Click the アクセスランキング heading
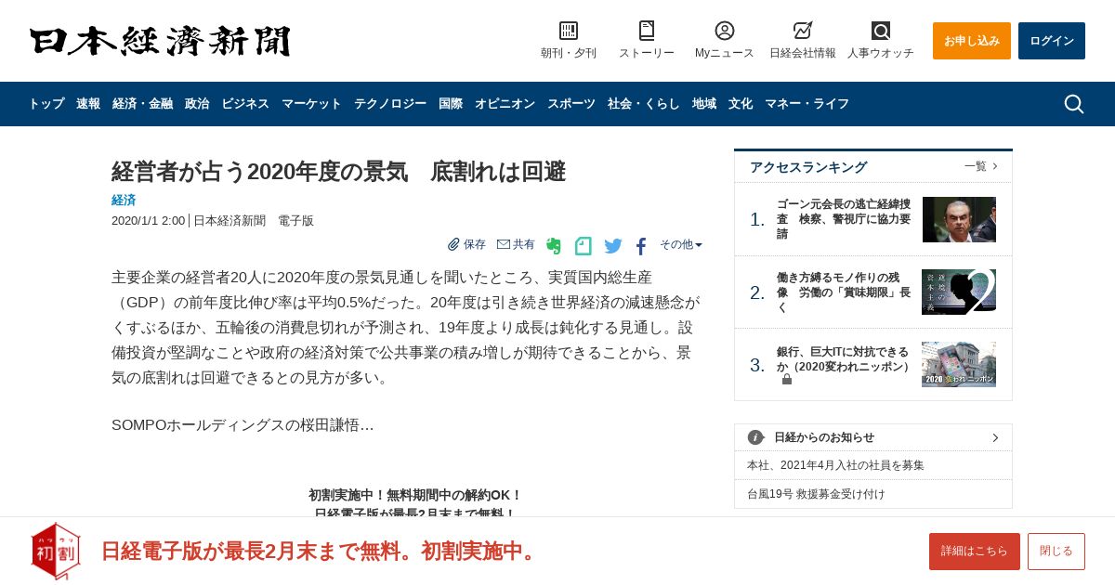 [808, 167]
